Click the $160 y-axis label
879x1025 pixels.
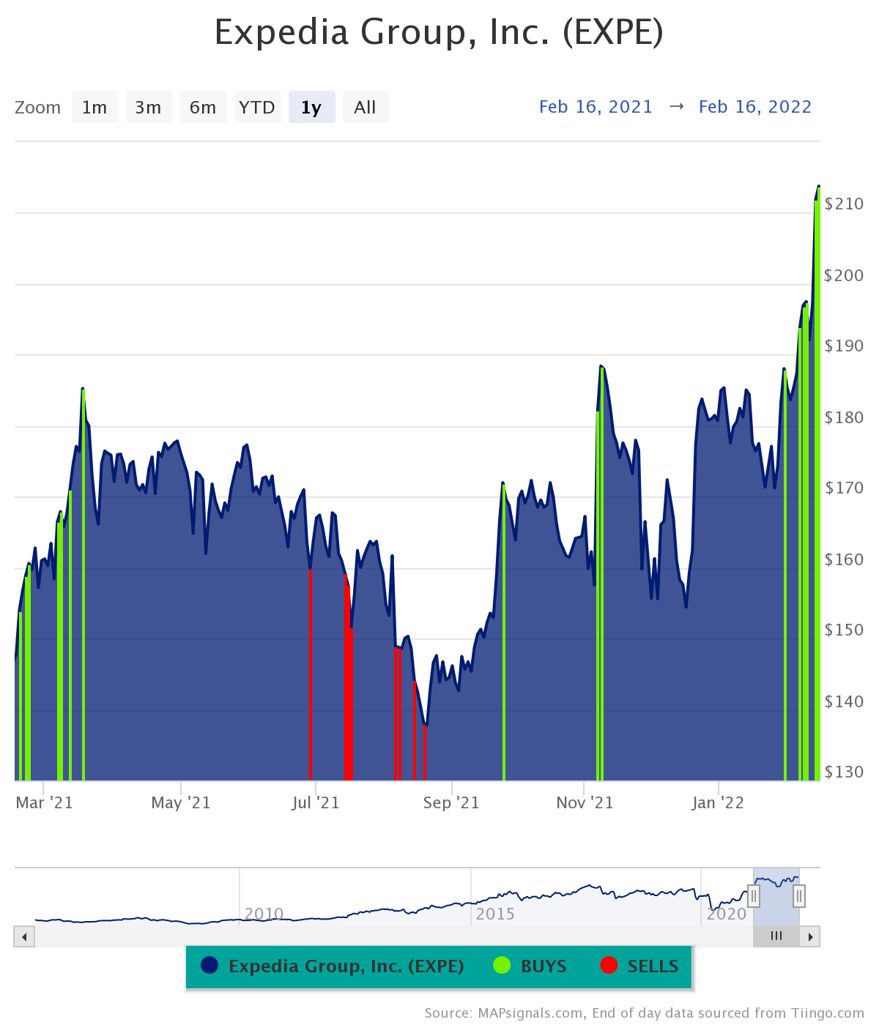click(x=844, y=559)
